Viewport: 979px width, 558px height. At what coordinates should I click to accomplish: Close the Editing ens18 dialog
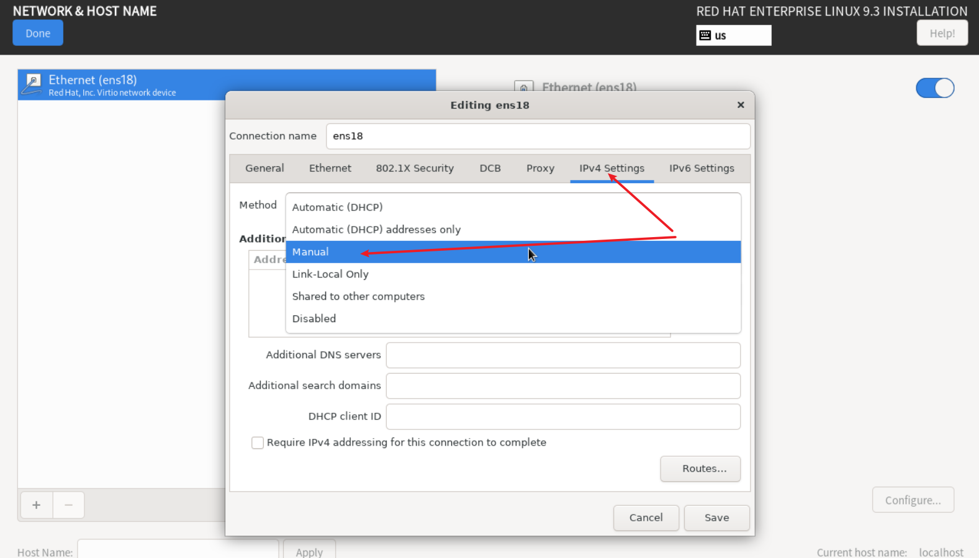point(740,105)
